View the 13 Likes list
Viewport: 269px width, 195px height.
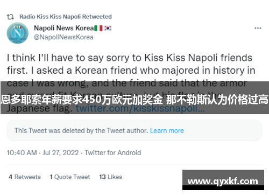[111, 177]
